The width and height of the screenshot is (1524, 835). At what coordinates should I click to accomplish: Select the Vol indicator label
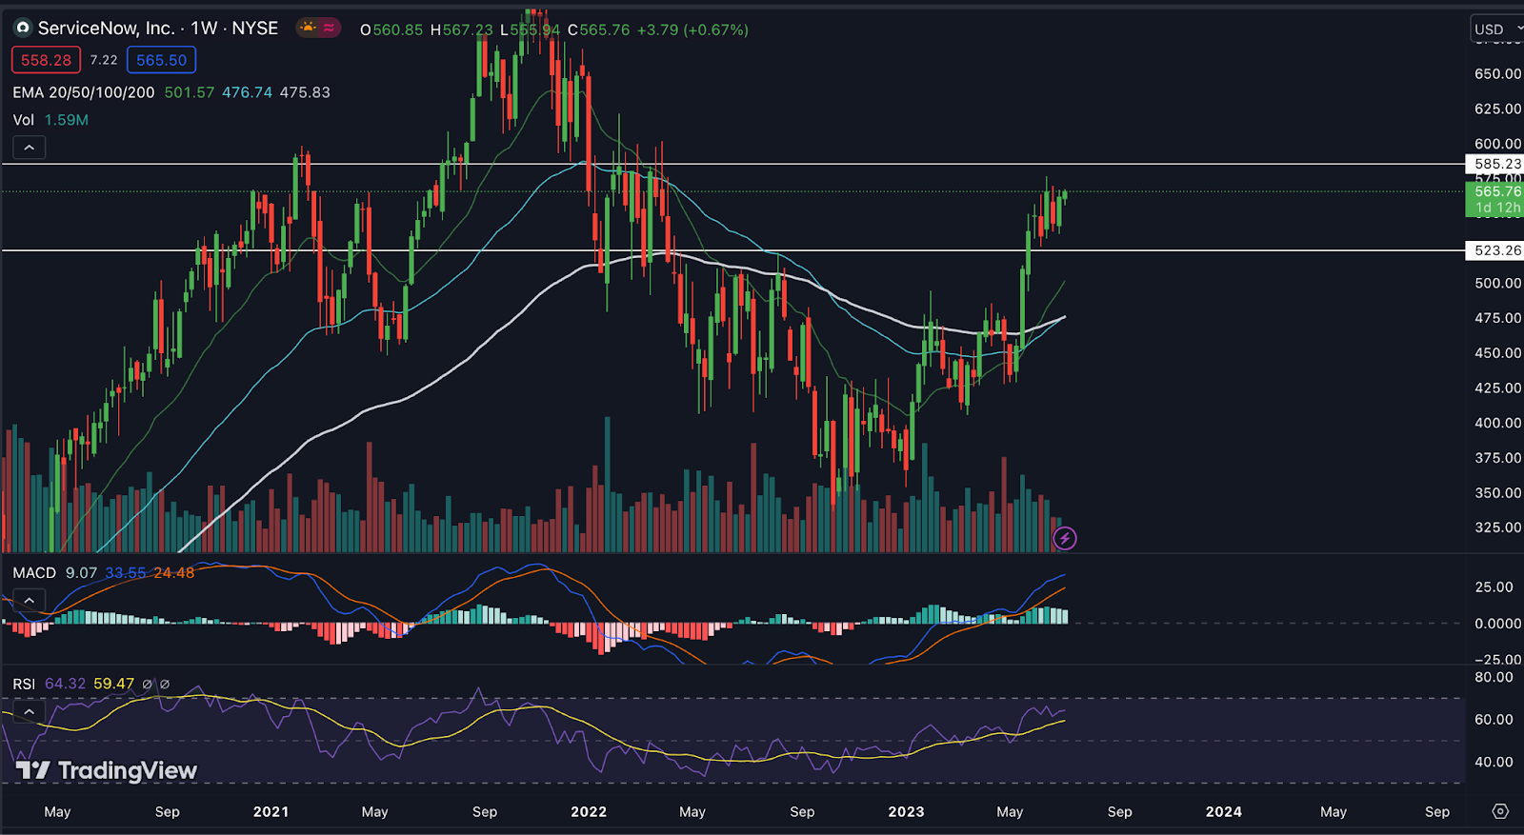click(x=24, y=120)
